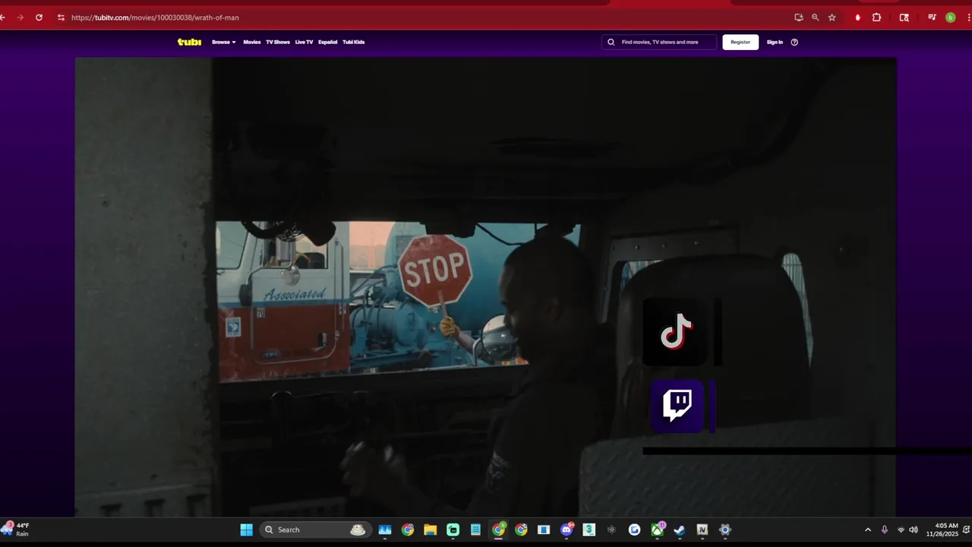Bookmark this page with the star icon
972x547 pixels.
click(832, 17)
